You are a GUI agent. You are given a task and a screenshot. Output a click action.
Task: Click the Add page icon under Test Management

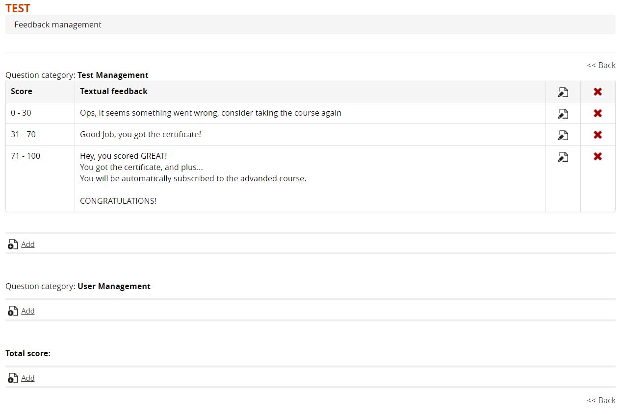click(12, 244)
